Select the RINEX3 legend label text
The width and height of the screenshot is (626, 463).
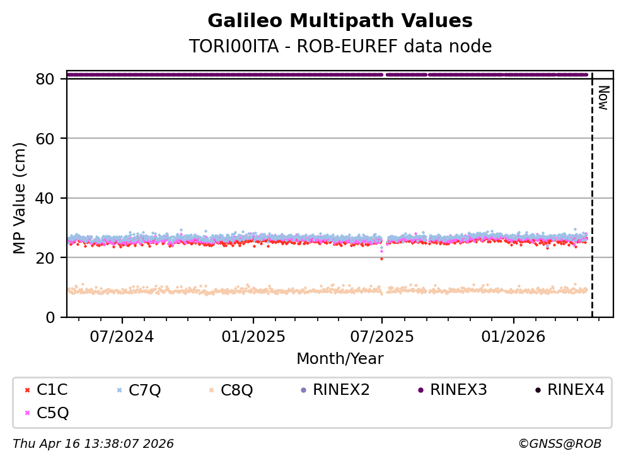point(458,390)
